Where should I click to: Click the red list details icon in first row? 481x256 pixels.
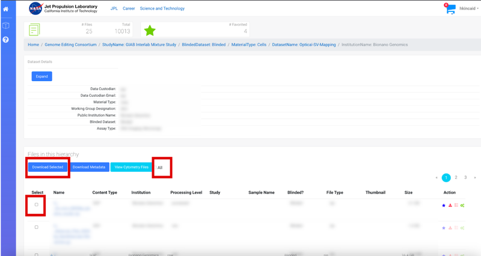tap(456, 206)
